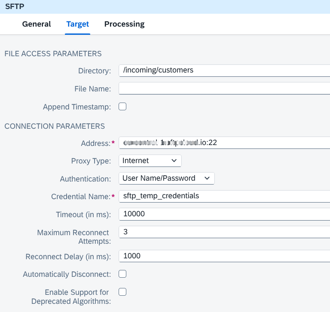Screen dimensions: 330x312
Task: Click the FILE ACCESS PARAMETERS heading
Action: pyautogui.click(x=53, y=54)
